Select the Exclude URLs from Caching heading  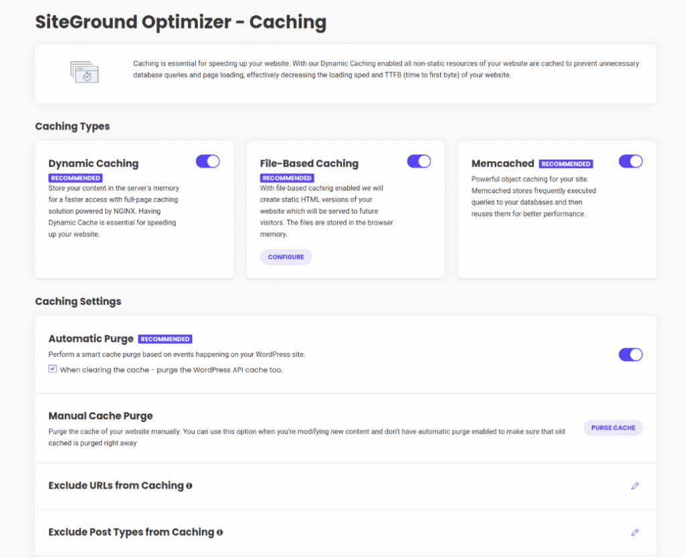click(116, 486)
